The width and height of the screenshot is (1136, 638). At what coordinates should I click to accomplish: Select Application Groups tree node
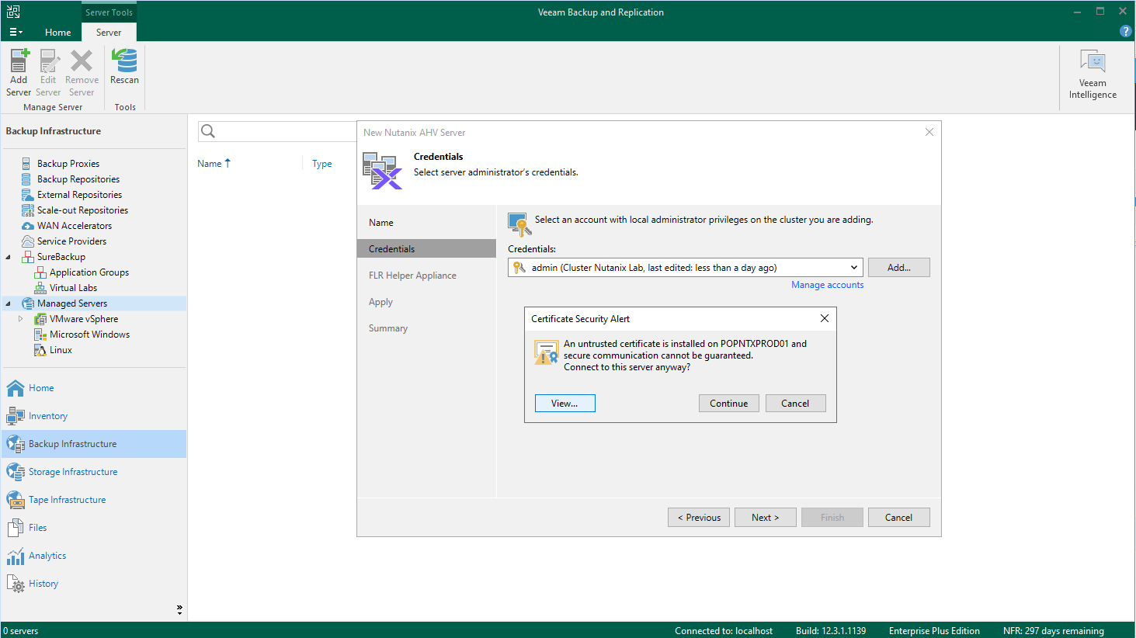coord(89,272)
